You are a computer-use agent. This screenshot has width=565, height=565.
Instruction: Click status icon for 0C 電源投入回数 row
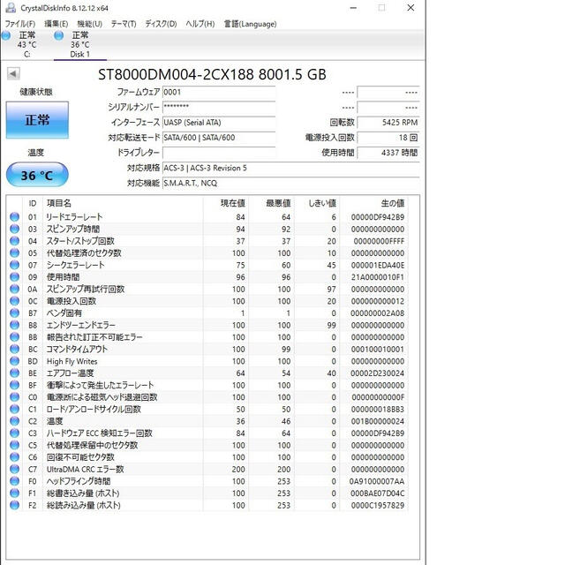(14, 301)
